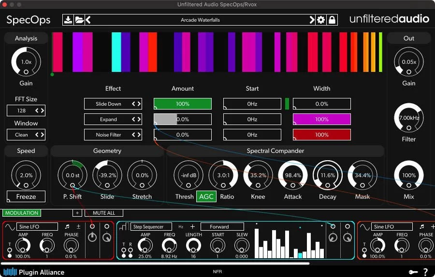Click the Step Sequencer plus icon
This screenshot has width=435, height=277.
(x=192, y=227)
